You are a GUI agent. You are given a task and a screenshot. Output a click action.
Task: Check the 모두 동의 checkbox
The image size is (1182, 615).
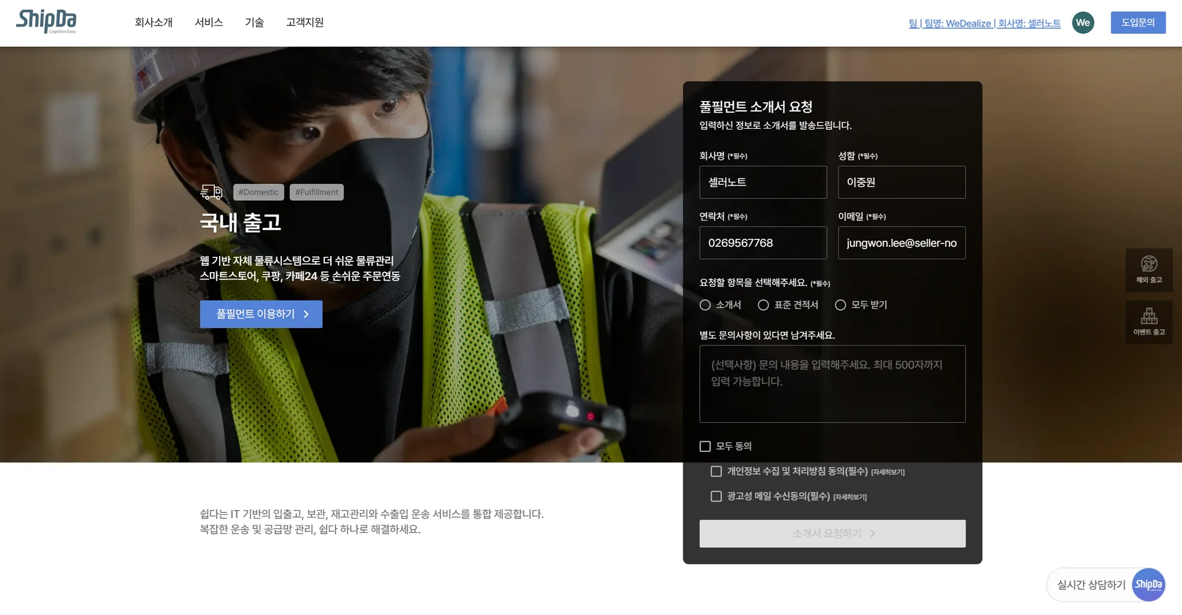(706, 446)
